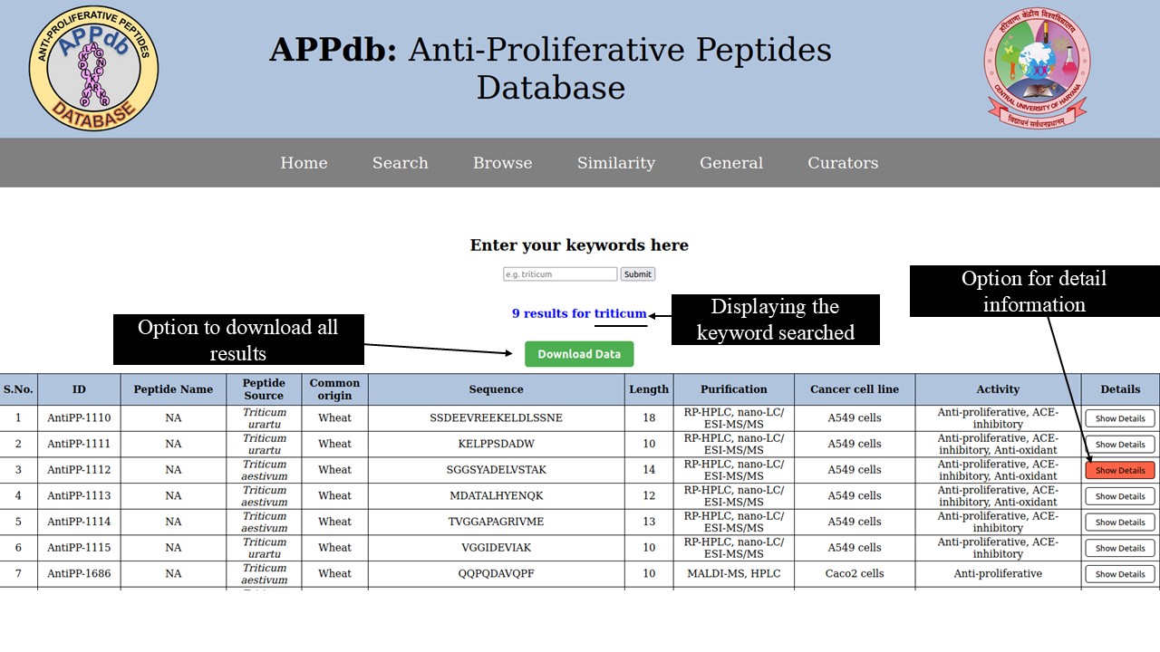Select the AntiPP-1113 ID cell
Screen dimensions: 1160x652
click(79, 496)
